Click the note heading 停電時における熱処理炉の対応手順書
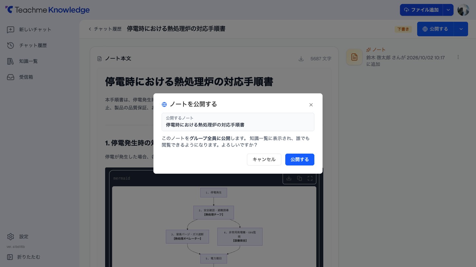 point(189,82)
